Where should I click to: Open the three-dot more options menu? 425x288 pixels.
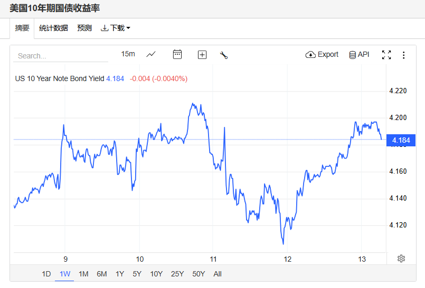[403, 55]
